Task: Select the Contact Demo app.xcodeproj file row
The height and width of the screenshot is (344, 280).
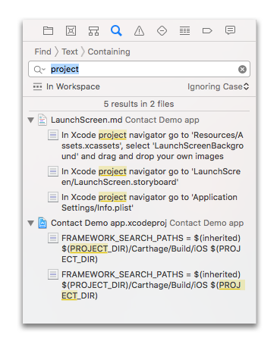Action: [x=139, y=223]
